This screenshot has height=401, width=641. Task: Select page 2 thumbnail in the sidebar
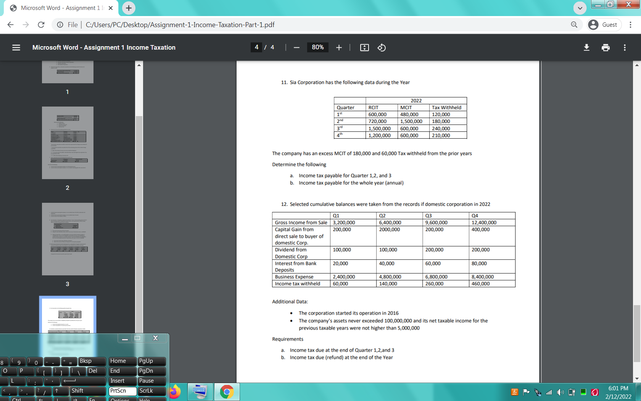click(x=68, y=142)
